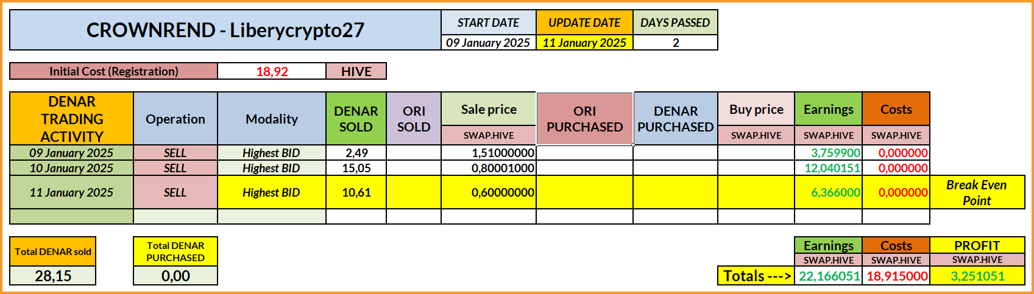This screenshot has height=294, width=1034.
Task: Click the Total DENAR PURCHASED value 0,00
Action: click(x=175, y=276)
